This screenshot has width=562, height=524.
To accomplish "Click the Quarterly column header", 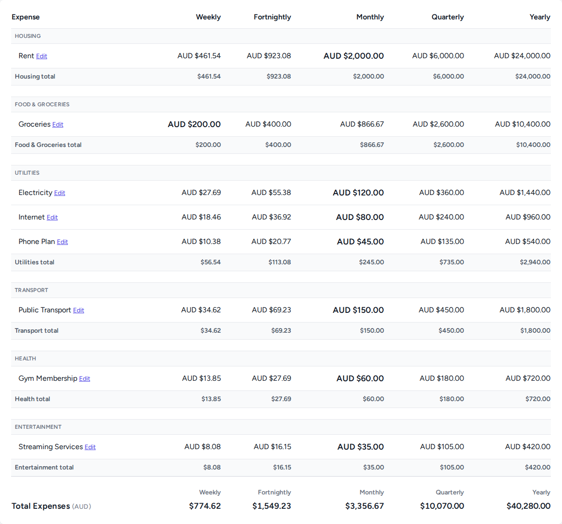I will 448,17.
